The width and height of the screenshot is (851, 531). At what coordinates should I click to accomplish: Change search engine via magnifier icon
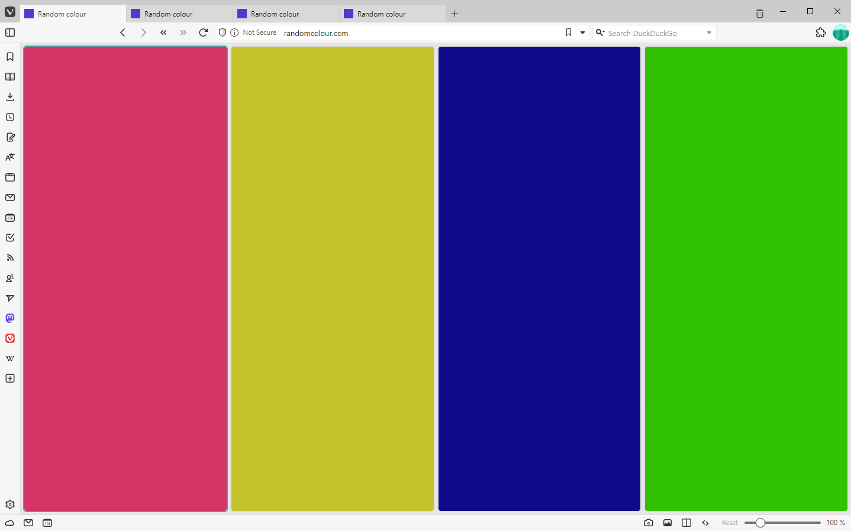[x=600, y=33]
